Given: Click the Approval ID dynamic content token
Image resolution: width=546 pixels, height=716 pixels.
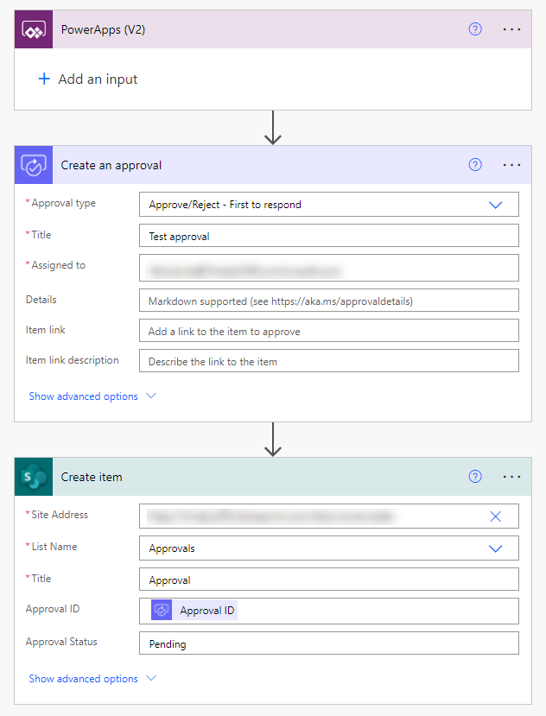Looking at the screenshot, I should pyautogui.click(x=206, y=611).
